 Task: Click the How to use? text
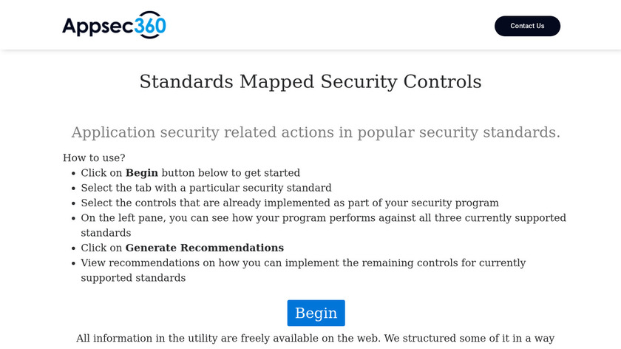tap(94, 157)
